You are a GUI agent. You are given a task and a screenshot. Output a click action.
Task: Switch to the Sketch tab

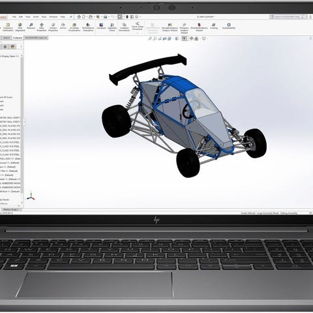(x=7, y=38)
